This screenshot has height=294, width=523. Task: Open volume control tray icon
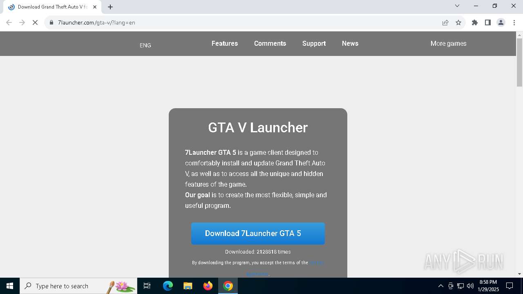click(470, 286)
